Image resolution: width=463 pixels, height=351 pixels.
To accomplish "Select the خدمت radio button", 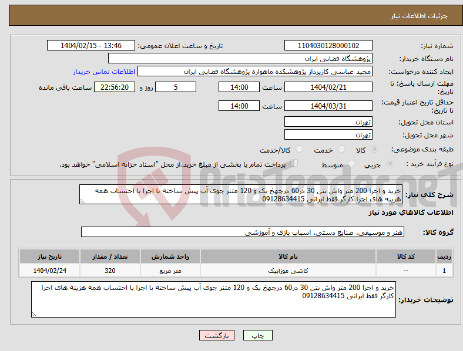I will click(x=341, y=149).
